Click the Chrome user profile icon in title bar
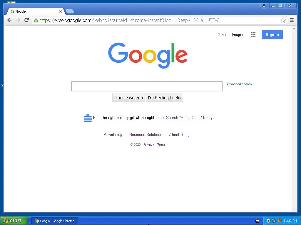The width and height of the screenshot is (301, 225). point(264,6)
